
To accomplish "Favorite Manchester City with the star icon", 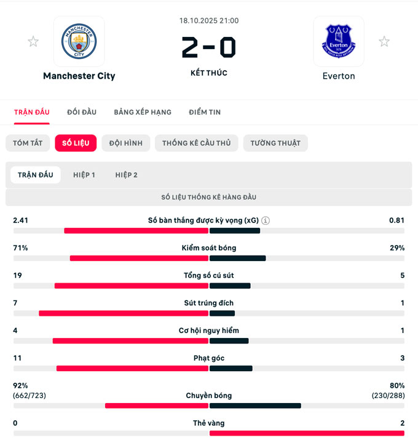I will click(33, 42).
